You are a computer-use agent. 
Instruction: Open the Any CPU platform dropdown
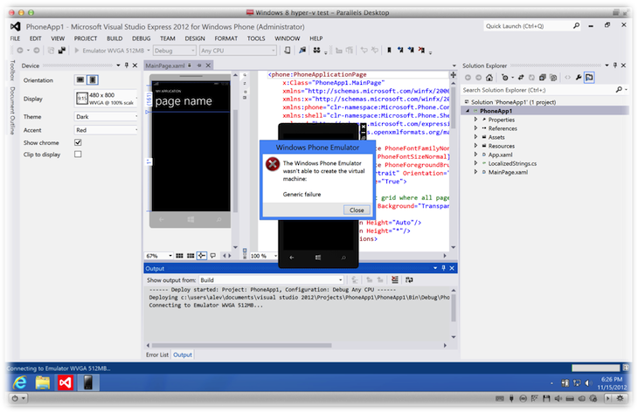pos(238,51)
